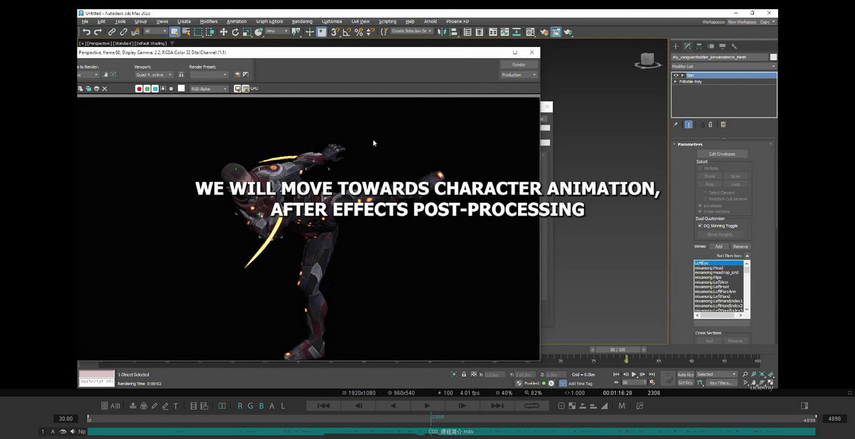Click the Go to End button in 3ds Max
The height and width of the screenshot is (439, 855).
tap(651, 374)
